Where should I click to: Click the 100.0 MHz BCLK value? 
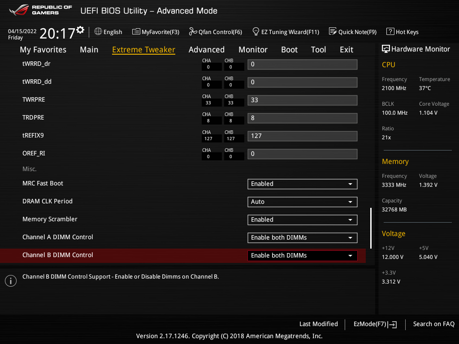[x=394, y=112]
